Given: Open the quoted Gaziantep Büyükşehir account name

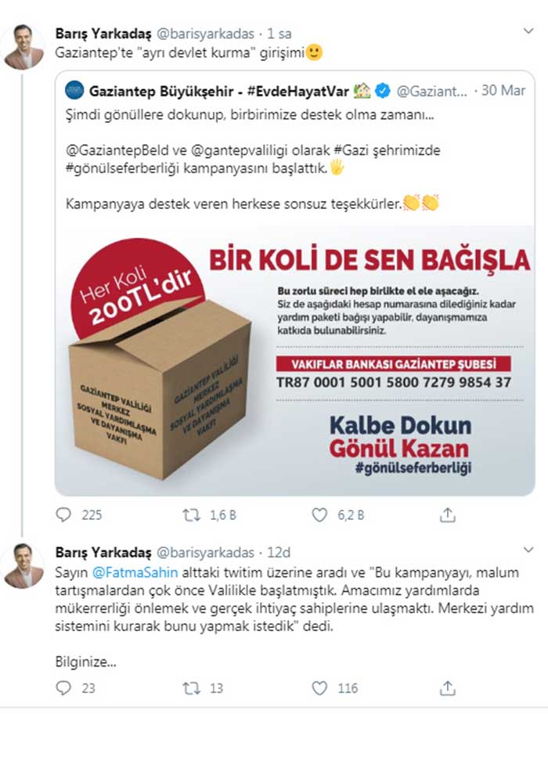Looking at the screenshot, I should [x=218, y=91].
